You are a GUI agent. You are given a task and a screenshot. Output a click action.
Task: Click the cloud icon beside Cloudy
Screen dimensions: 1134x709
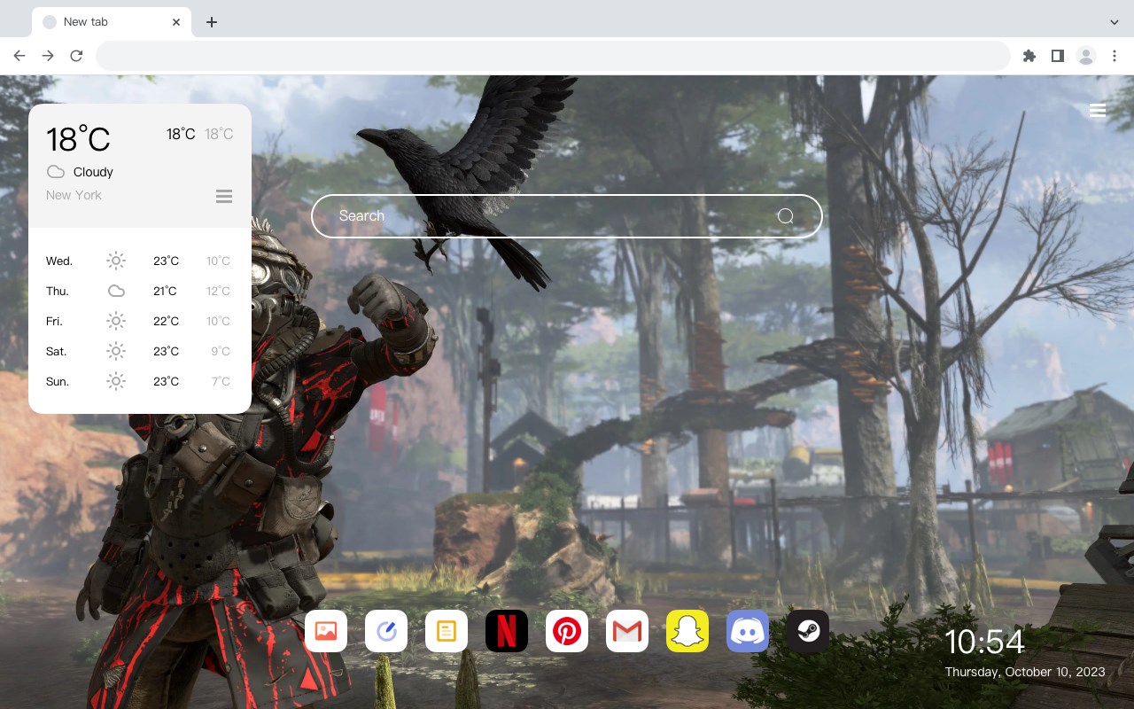point(56,172)
